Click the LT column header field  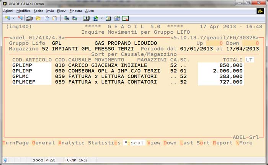point(249,60)
